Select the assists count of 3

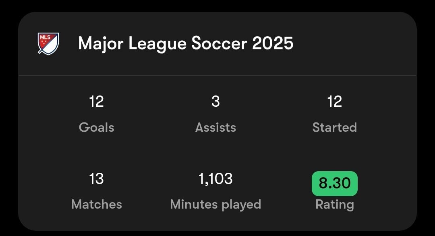[x=215, y=101]
